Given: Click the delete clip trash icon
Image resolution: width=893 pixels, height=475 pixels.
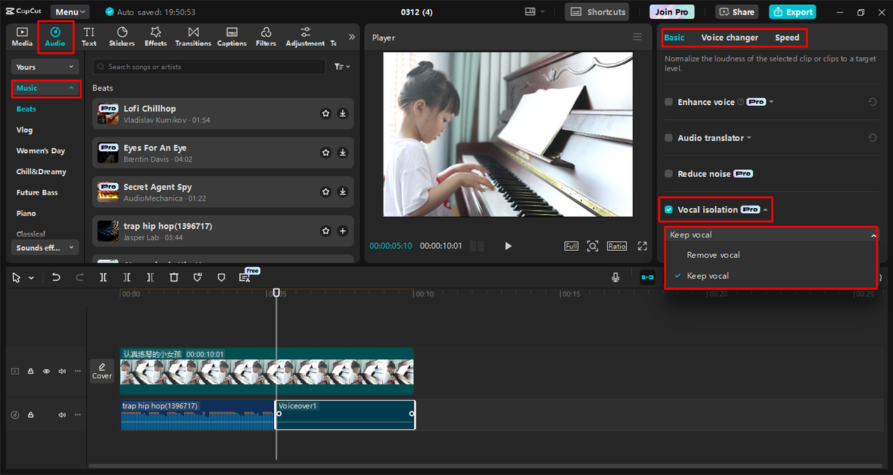Looking at the screenshot, I should point(174,277).
